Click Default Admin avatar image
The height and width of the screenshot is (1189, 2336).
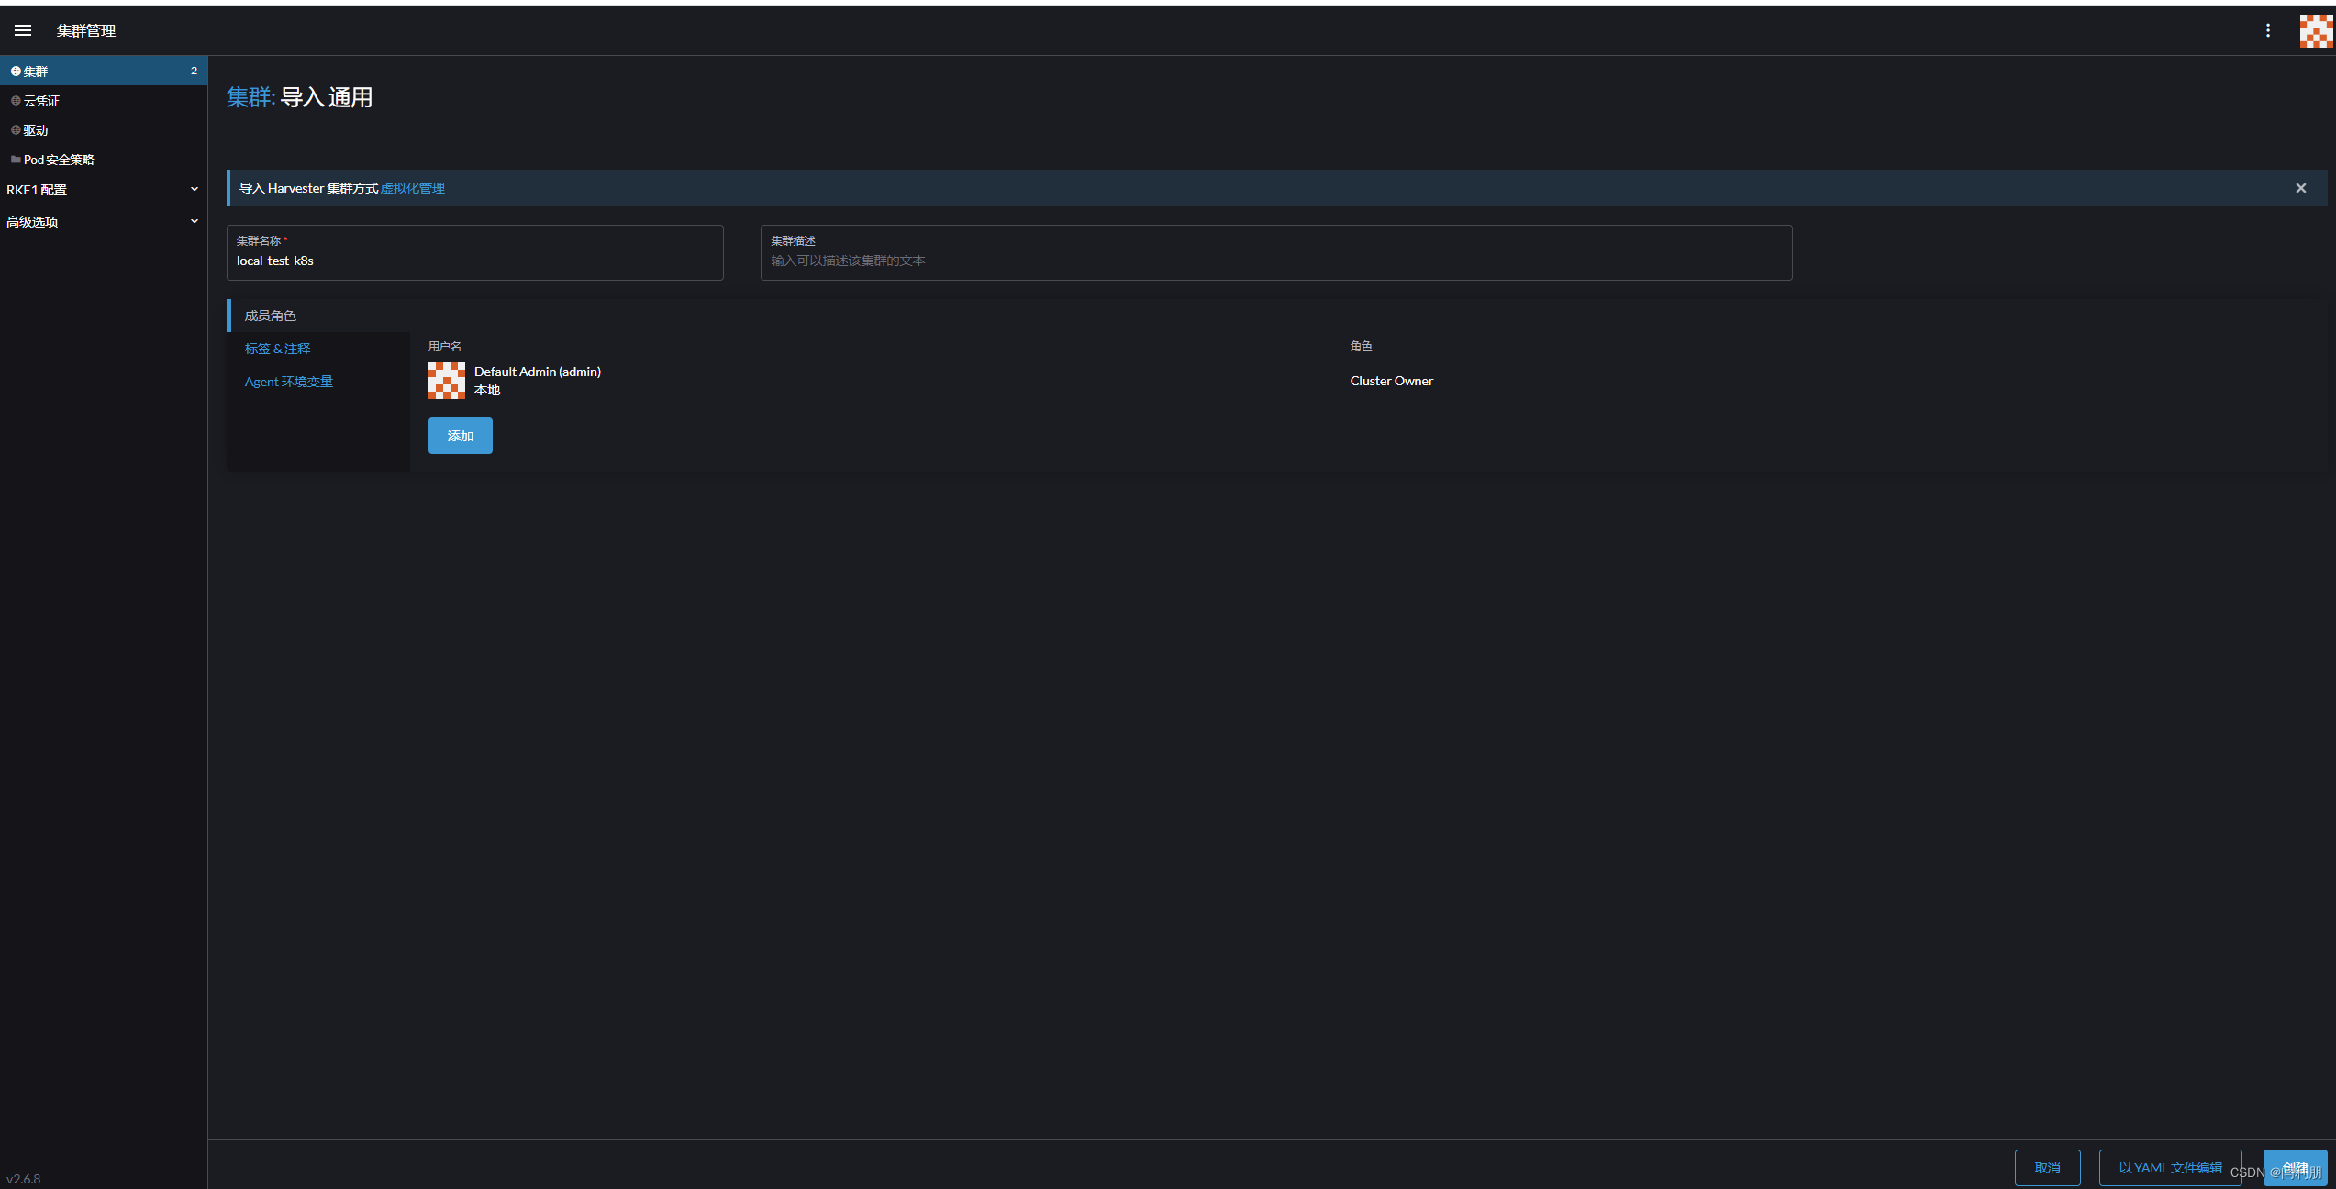447,381
